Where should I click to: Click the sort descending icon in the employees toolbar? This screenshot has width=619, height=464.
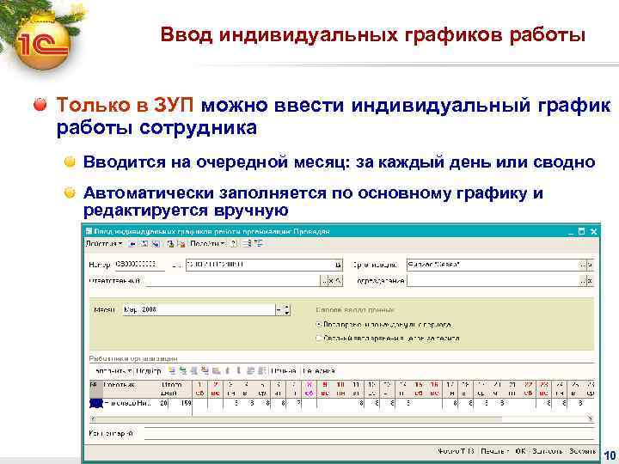tap(261, 371)
